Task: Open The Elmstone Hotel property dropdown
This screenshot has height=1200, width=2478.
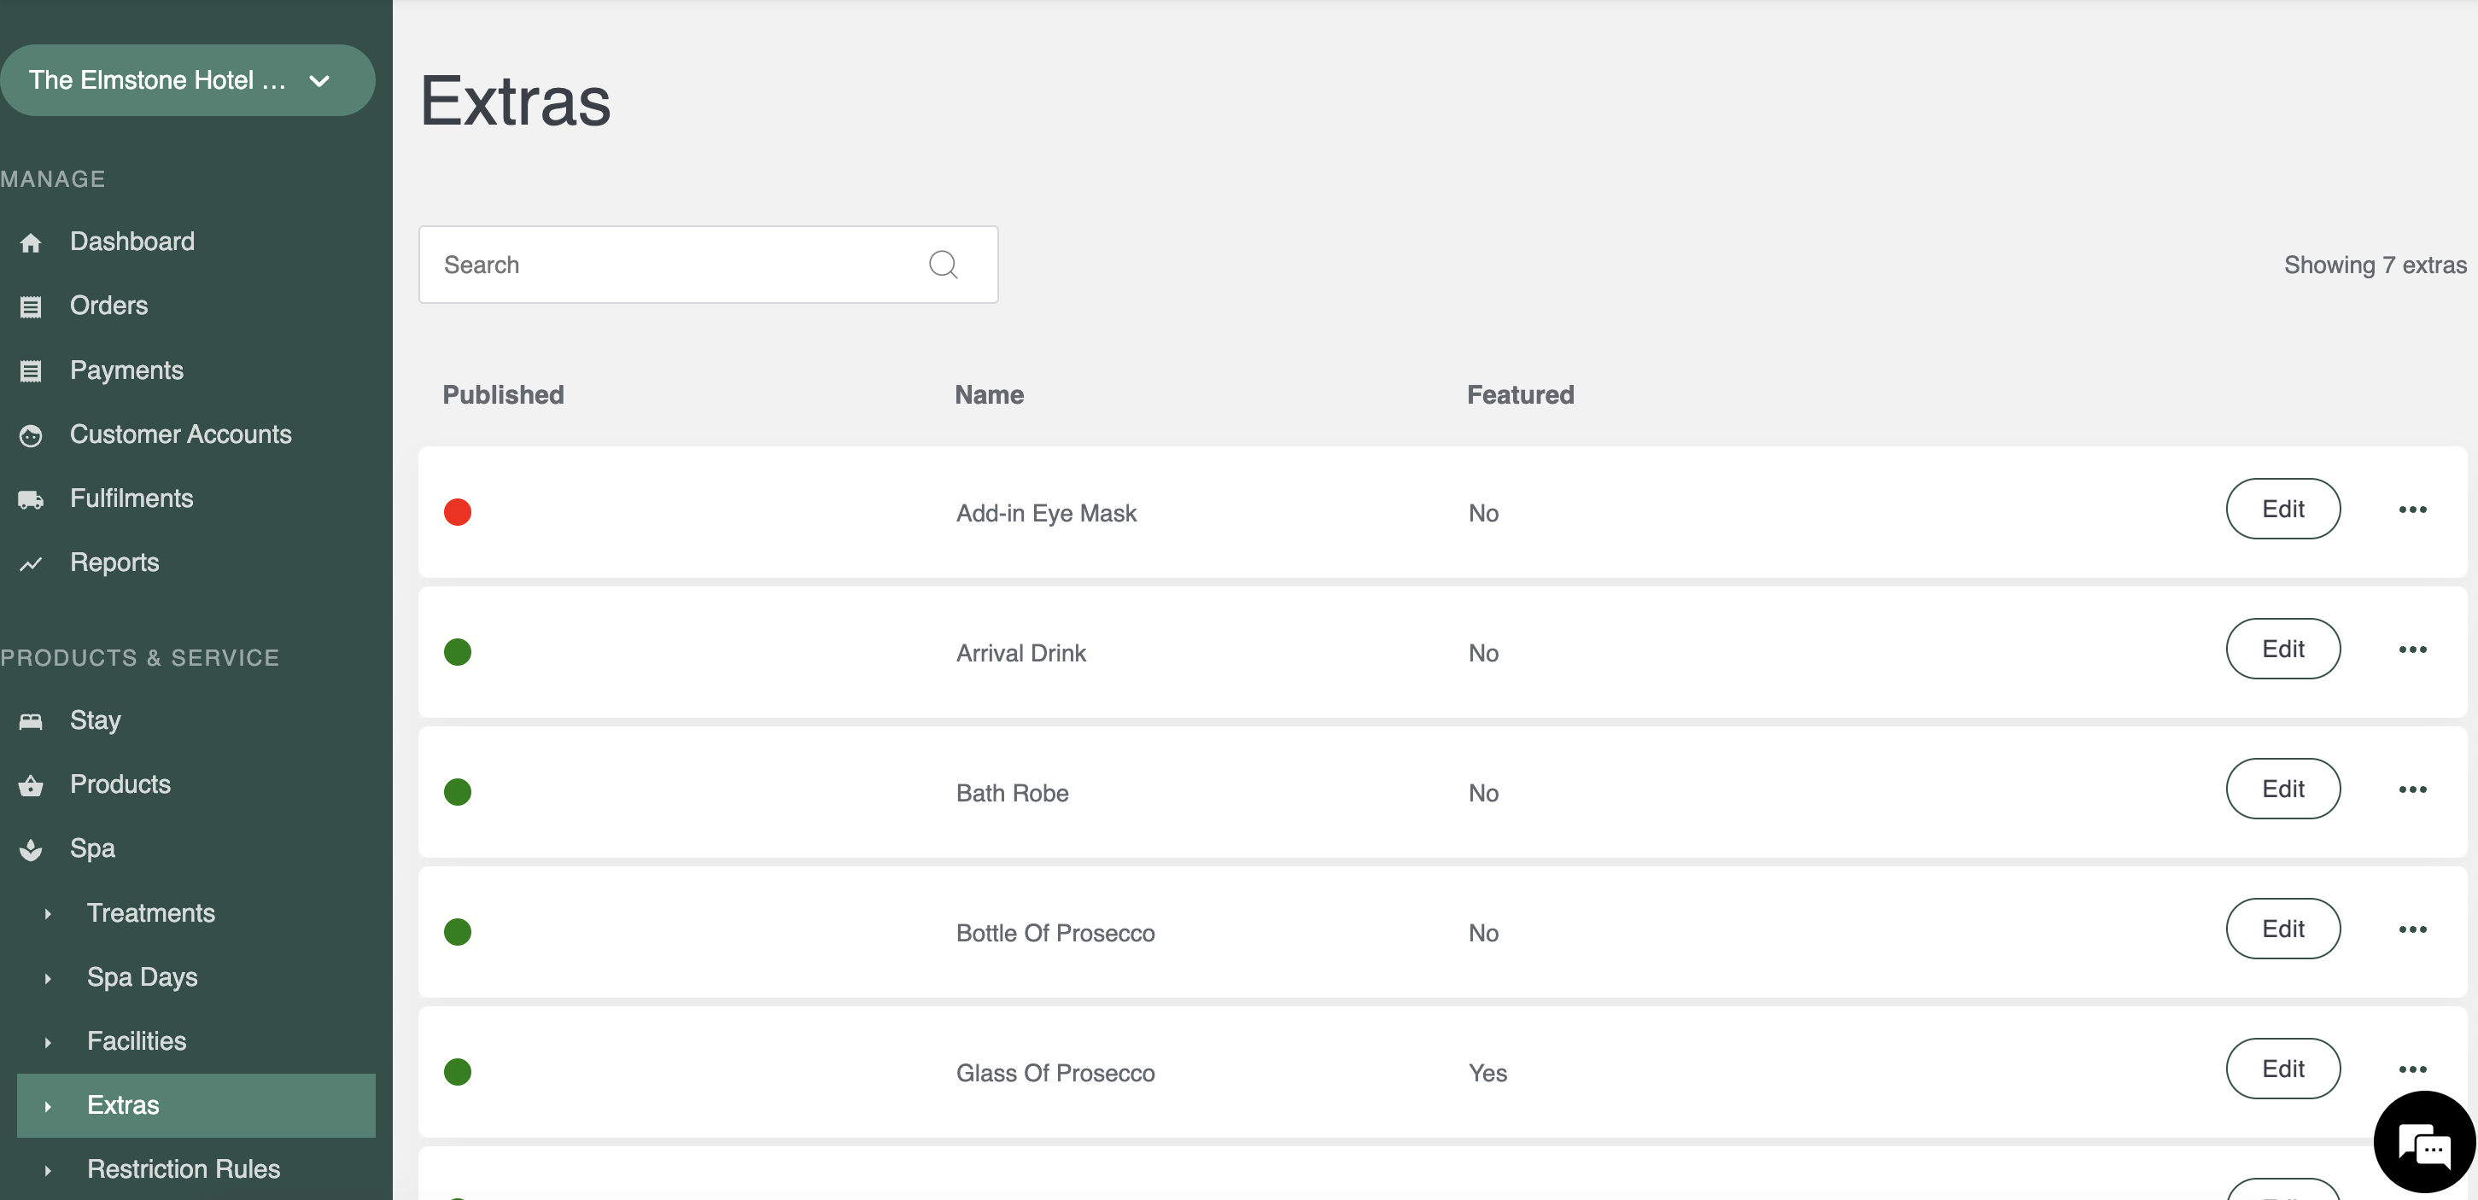Action: click(188, 80)
